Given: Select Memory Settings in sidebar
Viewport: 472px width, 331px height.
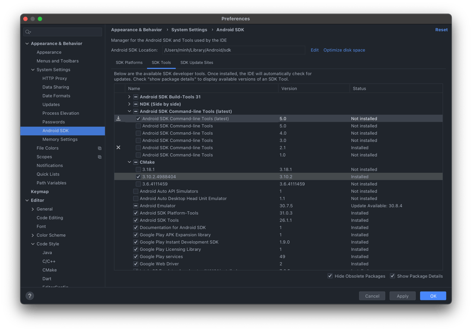Looking at the screenshot, I should (60, 140).
